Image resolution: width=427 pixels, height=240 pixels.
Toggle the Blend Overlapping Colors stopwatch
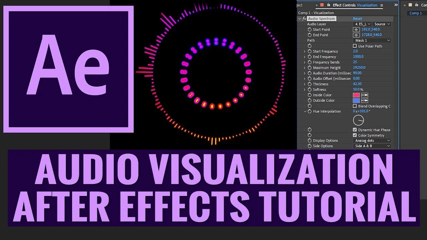click(x=310, y=106)
